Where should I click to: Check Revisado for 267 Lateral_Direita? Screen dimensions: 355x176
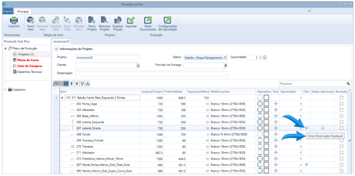point(341,128)
